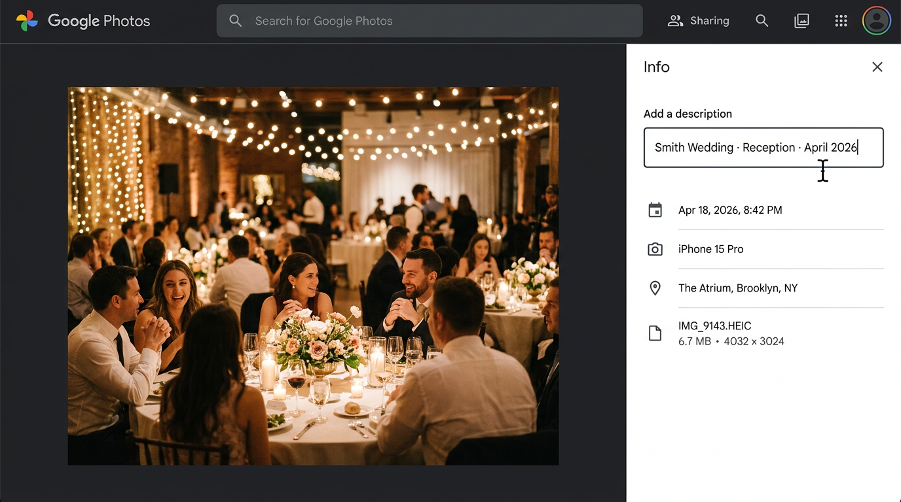Click inside the description text field
Image resolution: width=901 pixels, height=502 pixels.
click(x=763, y=147)
